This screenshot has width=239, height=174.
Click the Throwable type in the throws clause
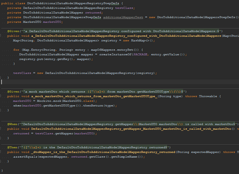point(208,96)
